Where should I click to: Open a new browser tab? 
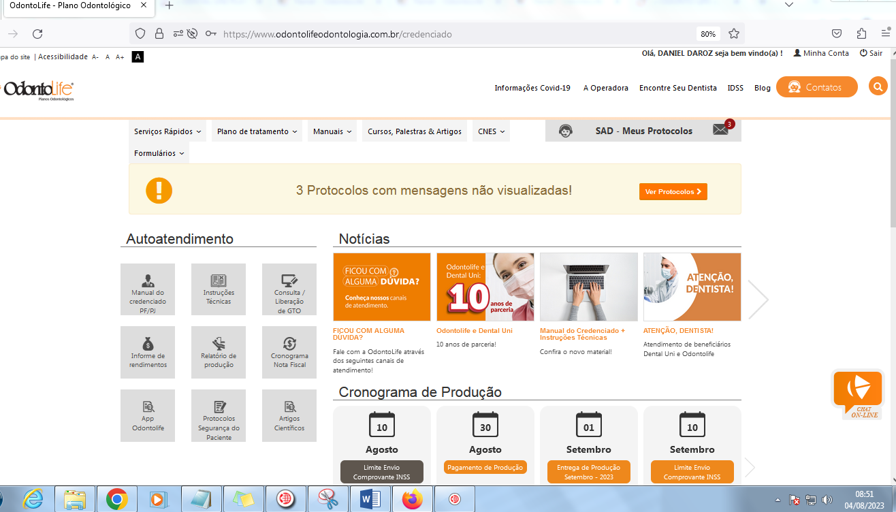coord(170,5)
